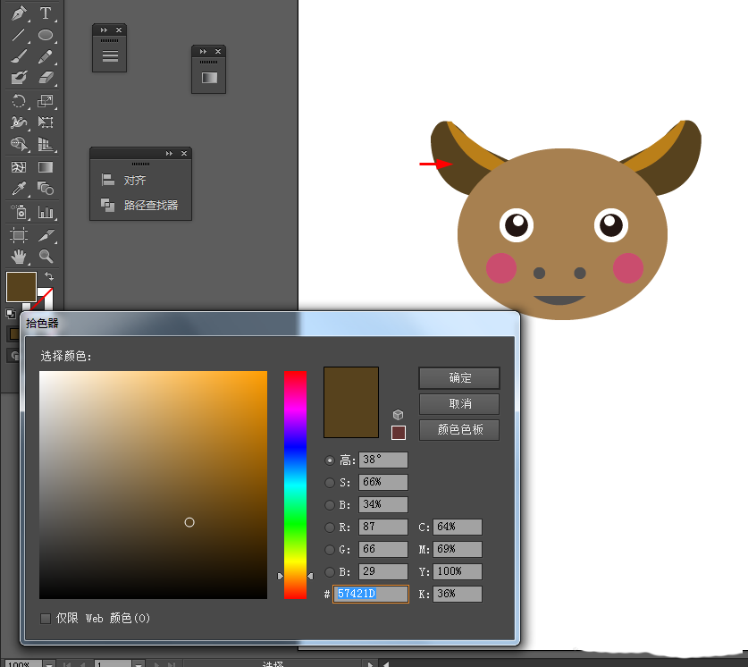Click the out-of-gamut cube warning icon
Screen dimensions: 748x667
click(398, 415)
